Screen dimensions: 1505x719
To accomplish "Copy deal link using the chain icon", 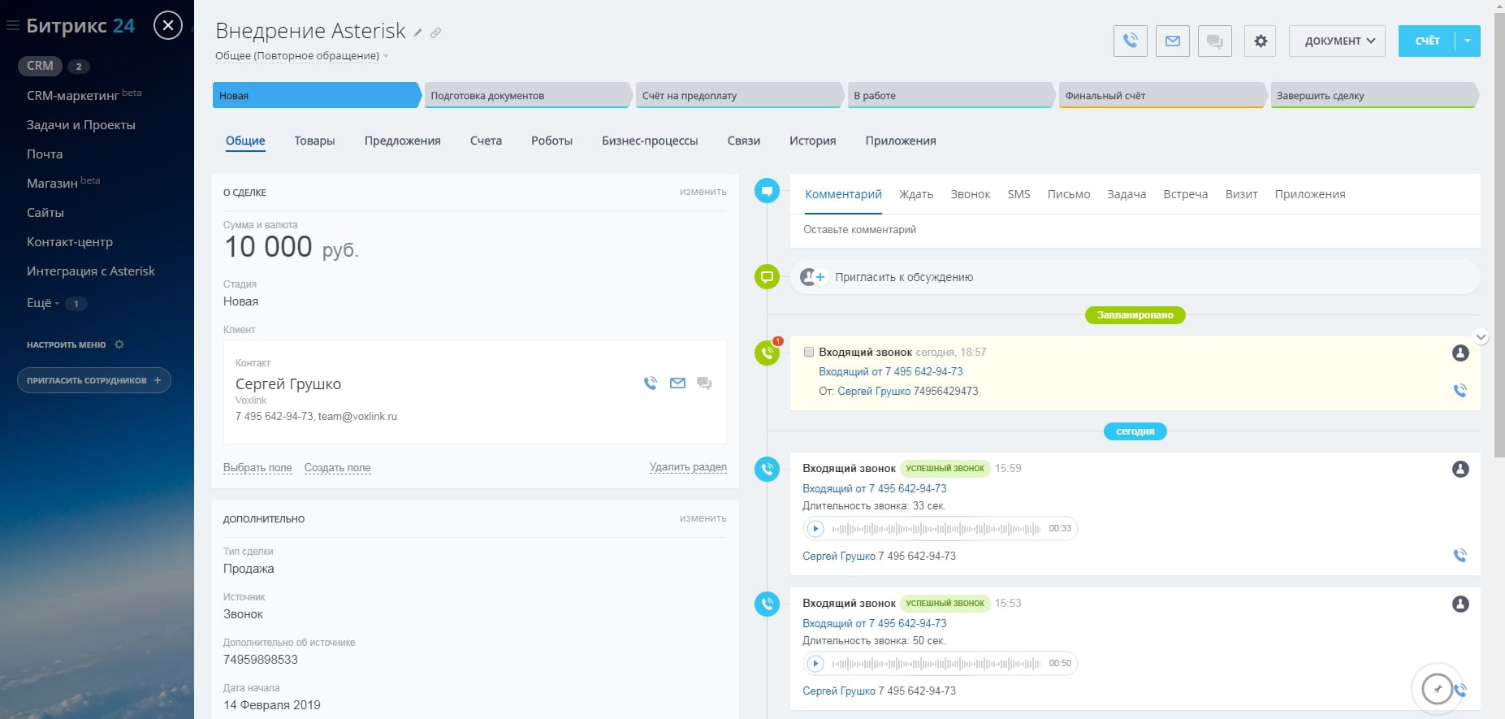I will tap(436, 33).
